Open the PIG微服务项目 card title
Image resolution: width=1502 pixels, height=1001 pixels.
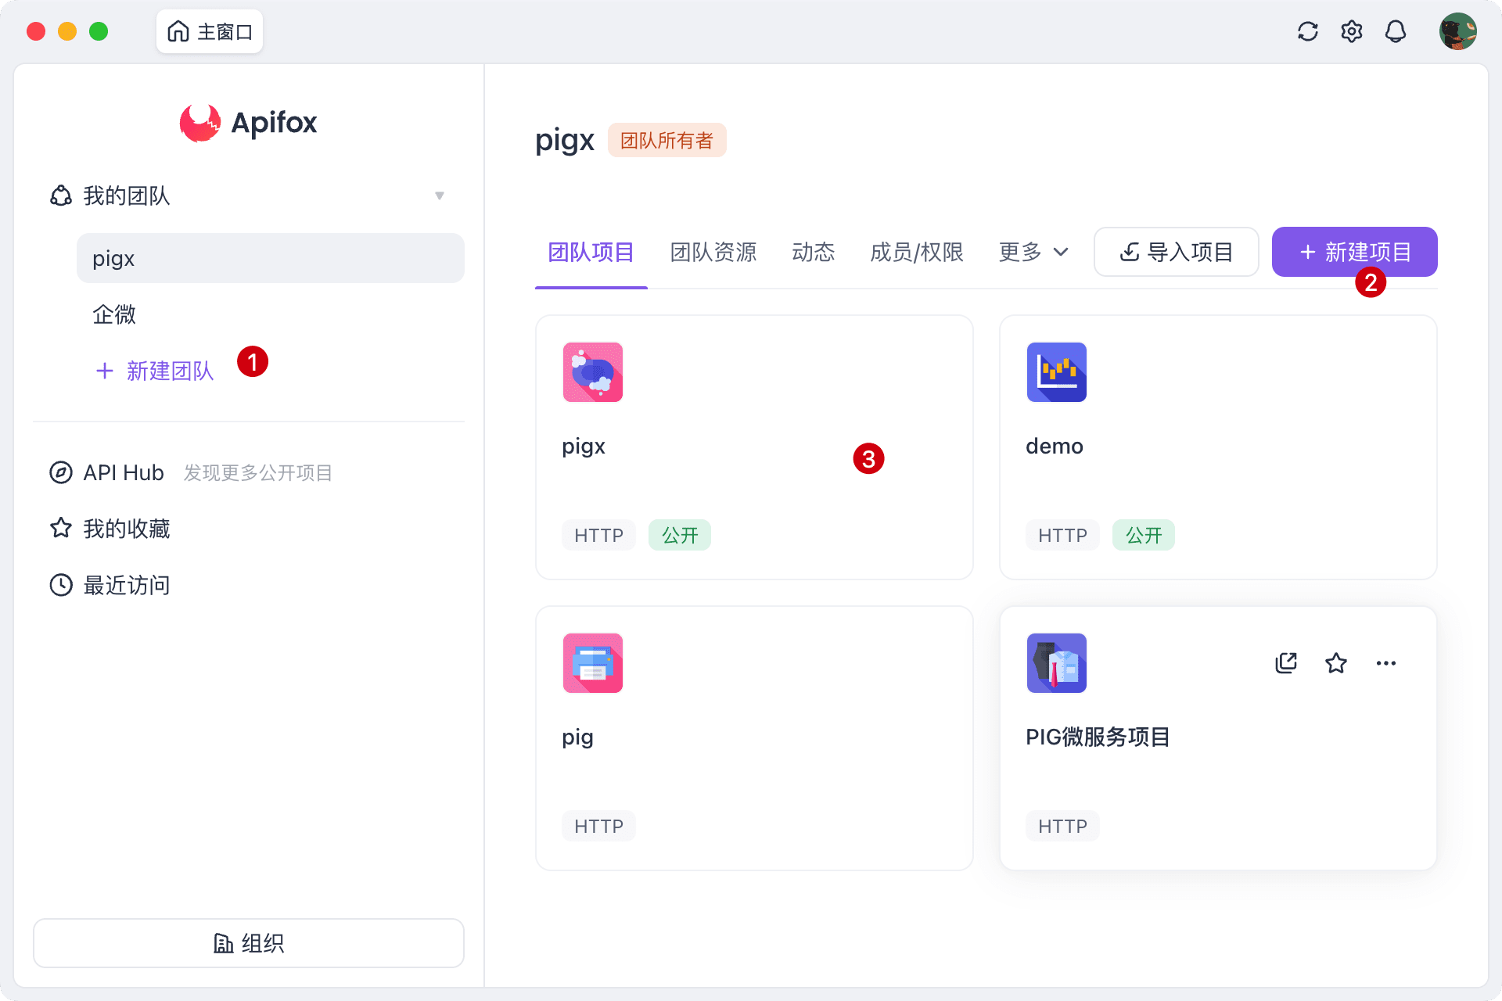(x=1098, y=737)
